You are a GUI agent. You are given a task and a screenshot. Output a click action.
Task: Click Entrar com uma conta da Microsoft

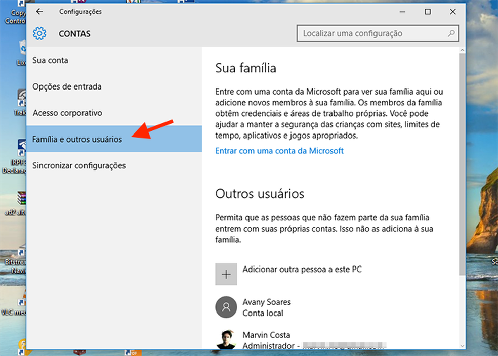click(x=279, y=150)
